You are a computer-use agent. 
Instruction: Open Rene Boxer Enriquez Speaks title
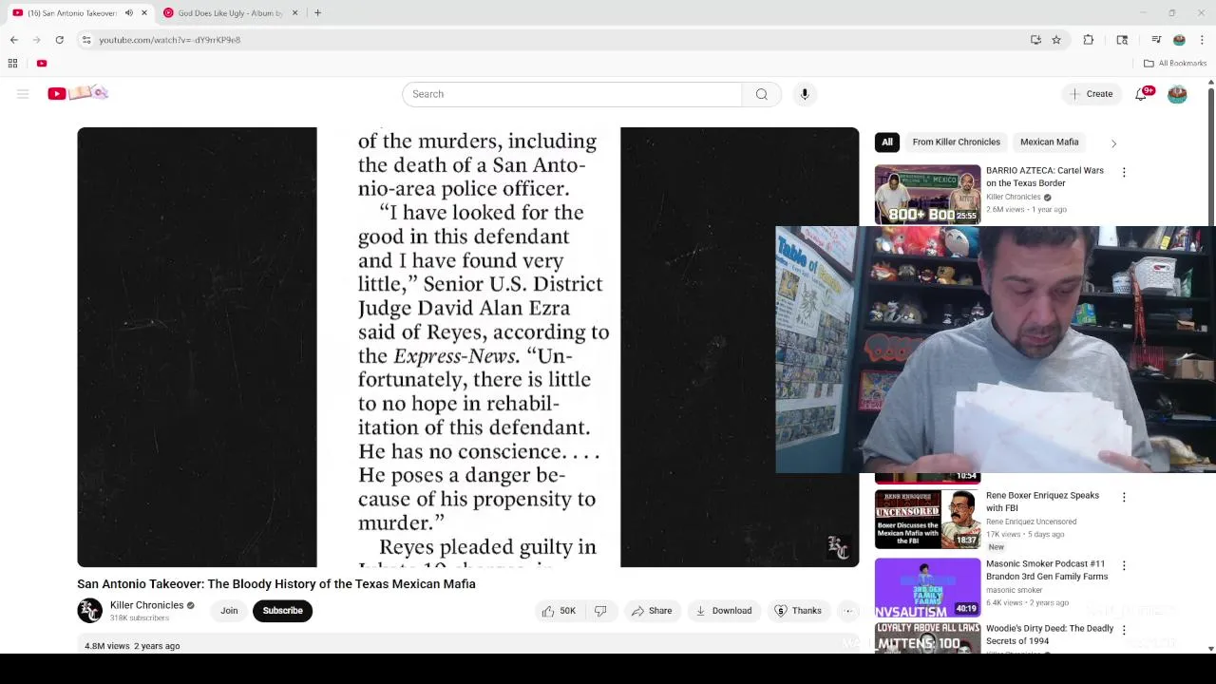1042,502
